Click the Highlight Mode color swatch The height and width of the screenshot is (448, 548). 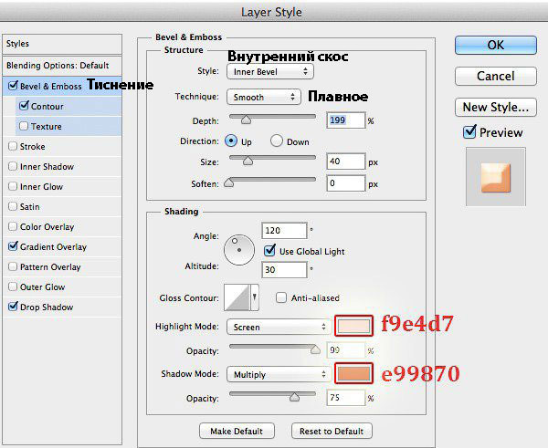353,326
